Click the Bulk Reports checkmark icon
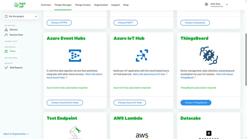Image resolution: width=247 pixels, height=139 pixels. [x=6, y=68]
